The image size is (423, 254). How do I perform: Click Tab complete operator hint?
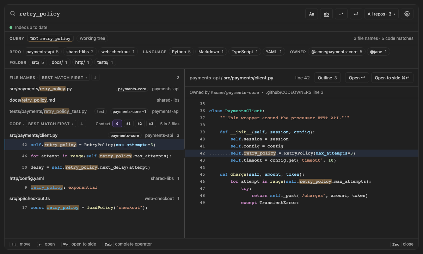coord(127,244)
